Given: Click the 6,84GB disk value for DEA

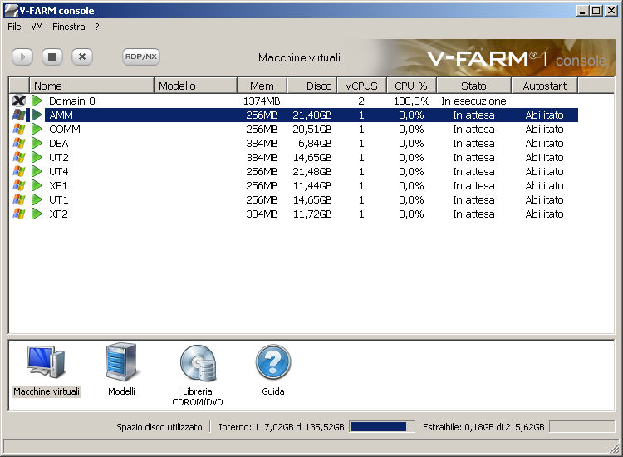Looking at the screenshot, I should click(315, 144).
